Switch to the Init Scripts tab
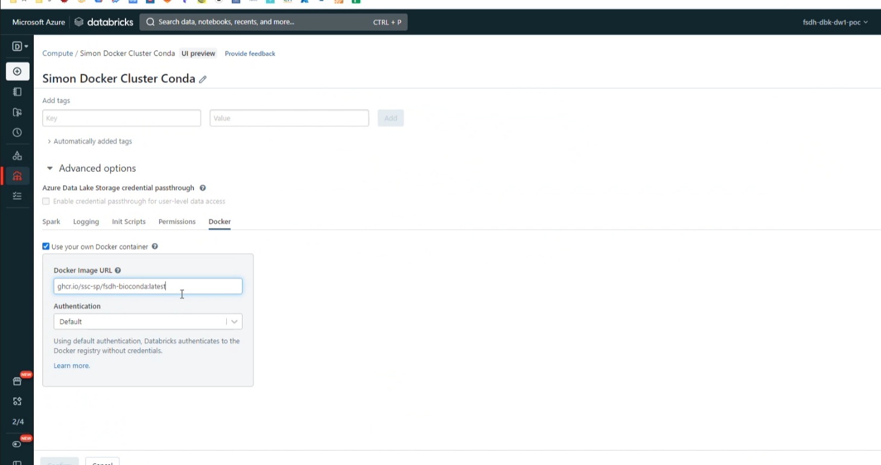Image resolution: width=881 pixels, height=465 pixels. click(x=129, y=222)
